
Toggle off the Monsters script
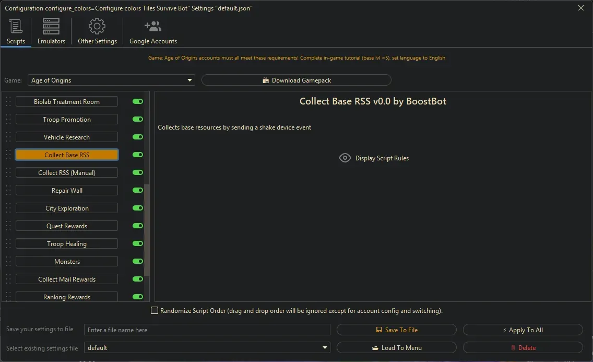coord(137,261)
